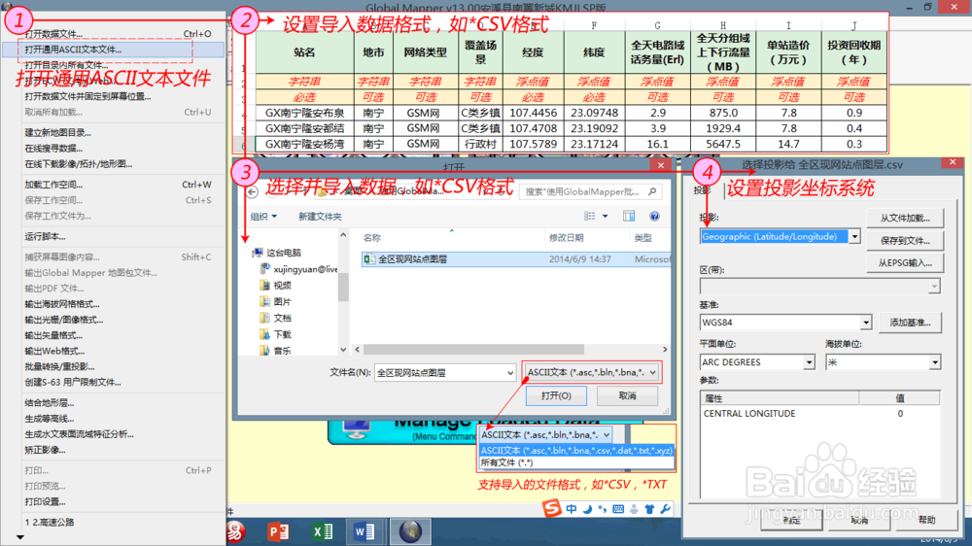Image resolution: width=972 pixels, height=546 pixels.
Task: Open the 下载 folder in the tree
Action: click(x=275, y=334)
